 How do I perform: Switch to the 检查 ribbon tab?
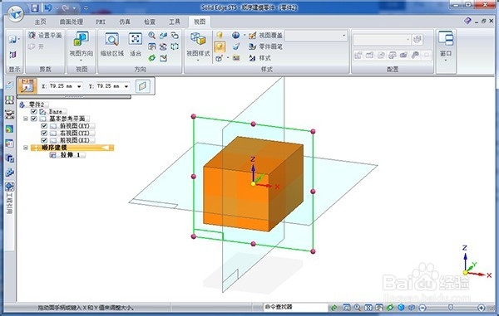click(150, 22)
